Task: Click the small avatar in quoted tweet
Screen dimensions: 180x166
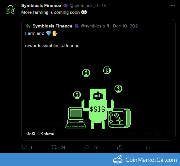Action: [x=28, y=26]
